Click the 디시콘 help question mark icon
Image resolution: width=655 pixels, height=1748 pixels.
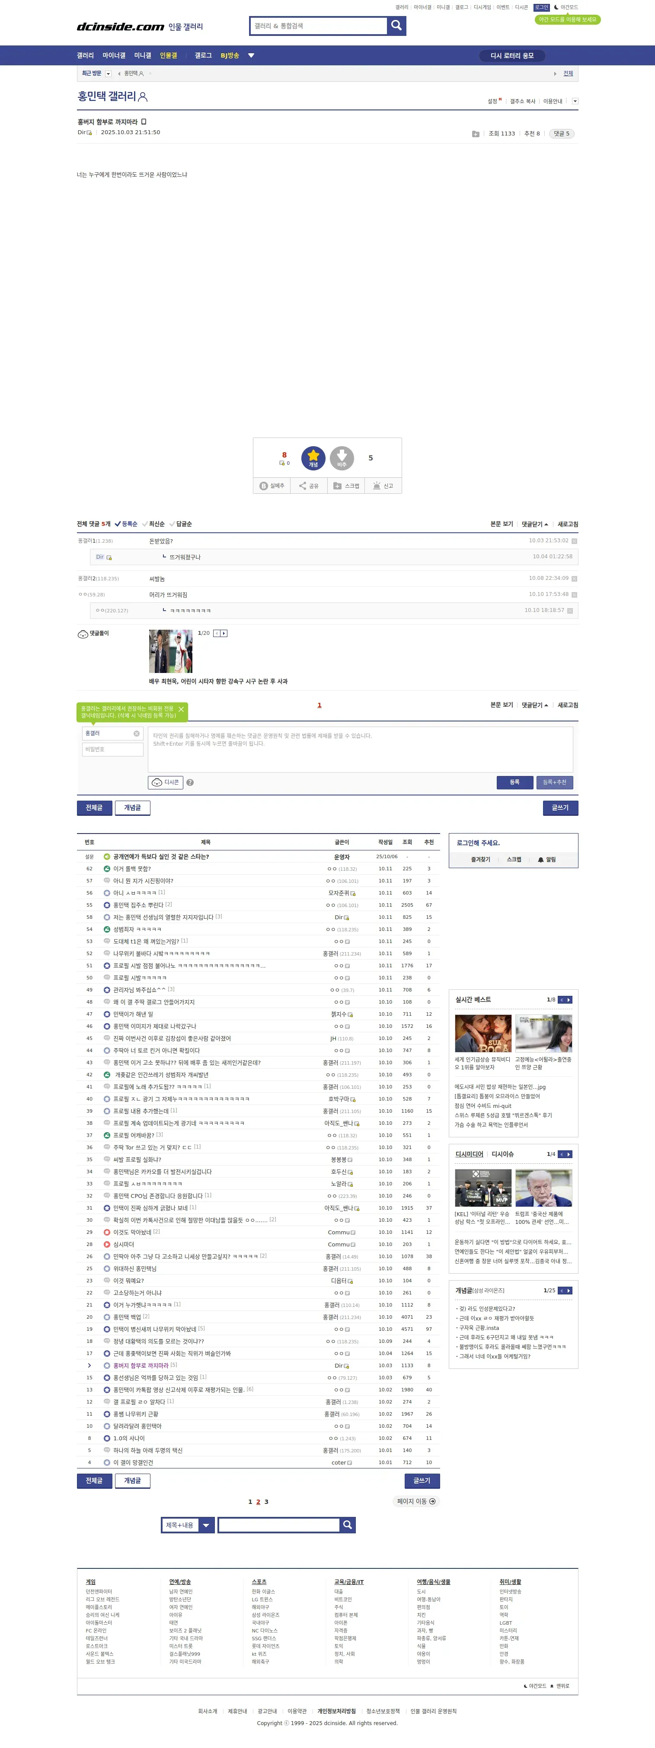pyautogui.click(x=190, y=782)
